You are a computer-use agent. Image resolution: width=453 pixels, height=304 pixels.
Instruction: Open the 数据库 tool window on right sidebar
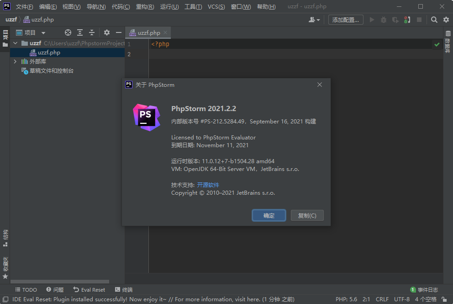click(x=448, y=42)
